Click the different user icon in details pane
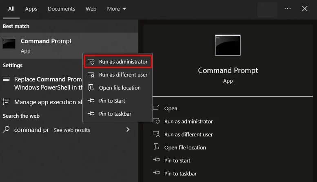The image size is (317, 182). point(156,134)
